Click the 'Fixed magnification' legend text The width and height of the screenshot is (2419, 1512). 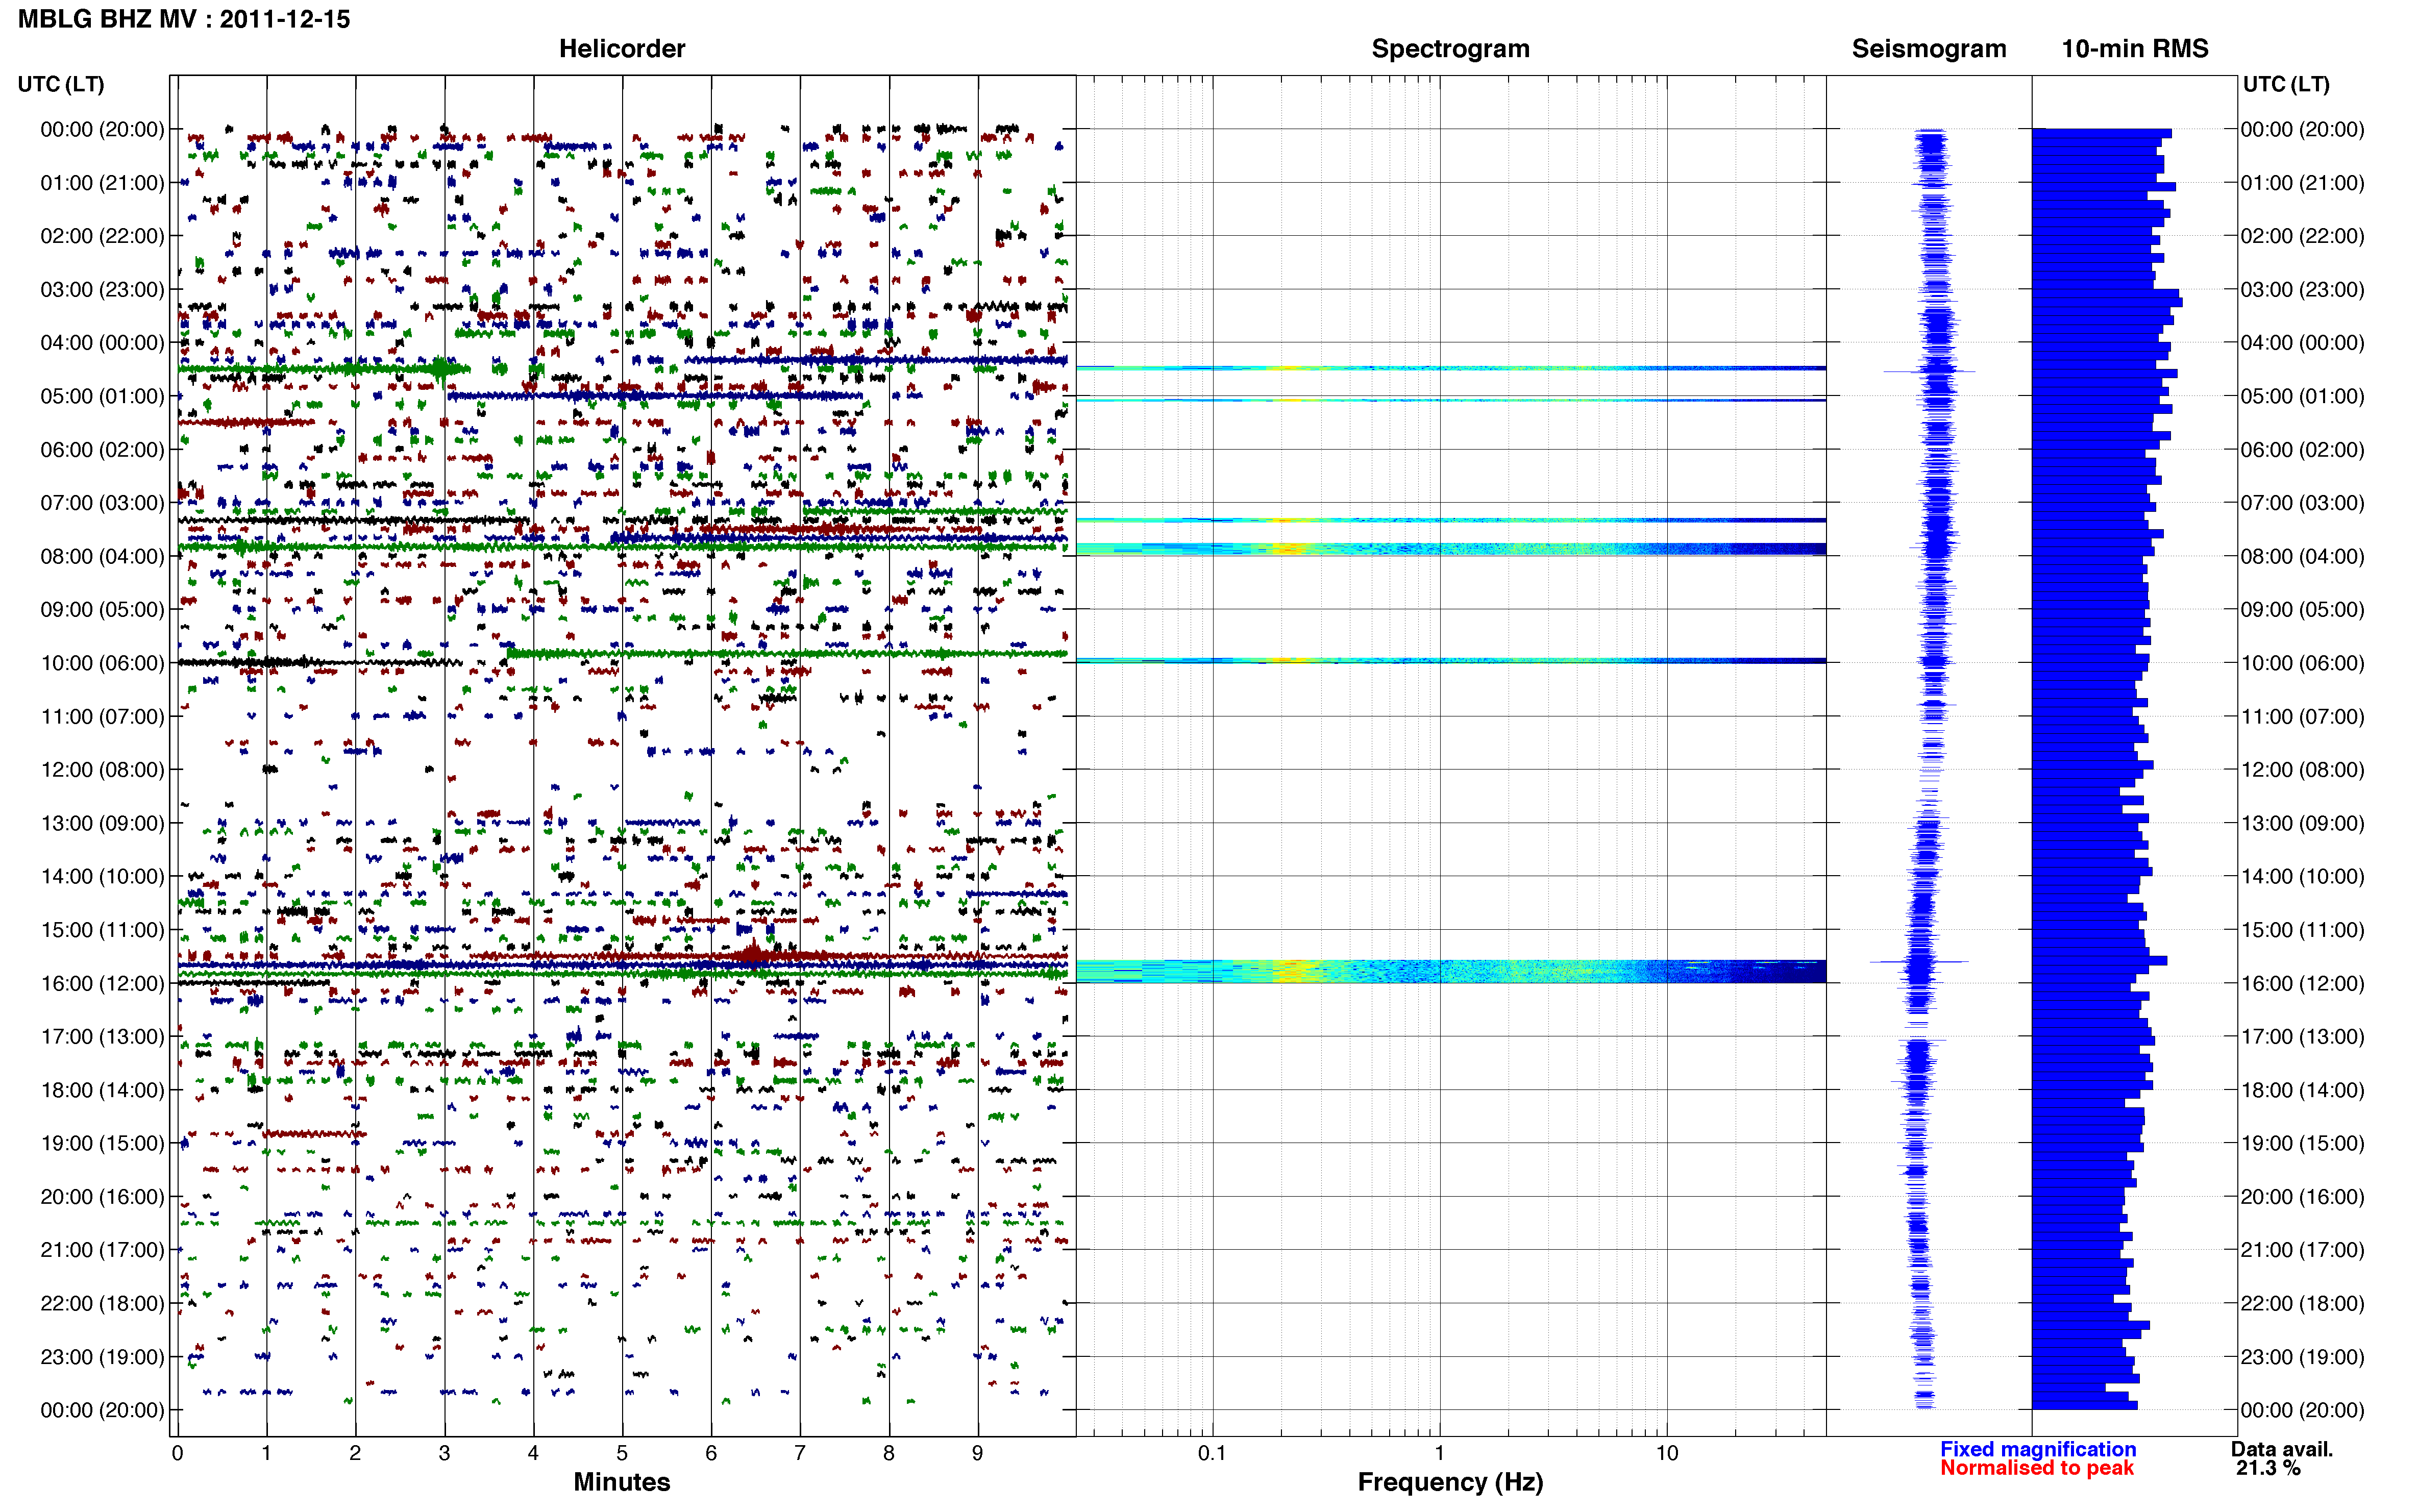coord(2038,1449)
